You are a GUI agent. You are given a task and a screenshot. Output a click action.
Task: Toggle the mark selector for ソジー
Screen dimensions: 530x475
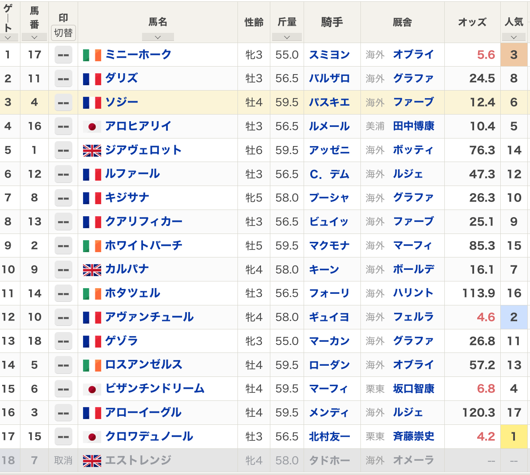coord(63,103)
